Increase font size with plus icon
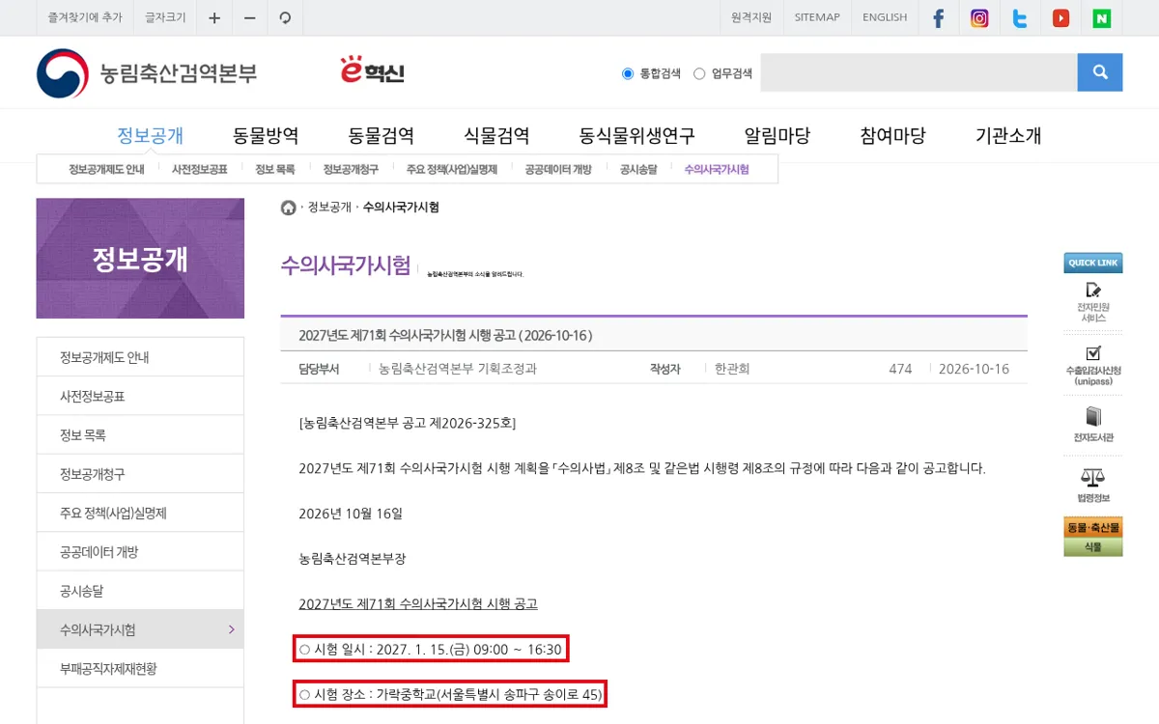This screenshot has width=1159, height=724. click(214, 17)
